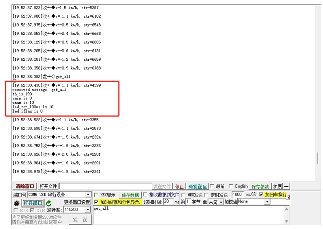The height and width of the screenshot is (229, 323).
Task: Collapse the panel with the dash button
Action: tap(287, 186)
